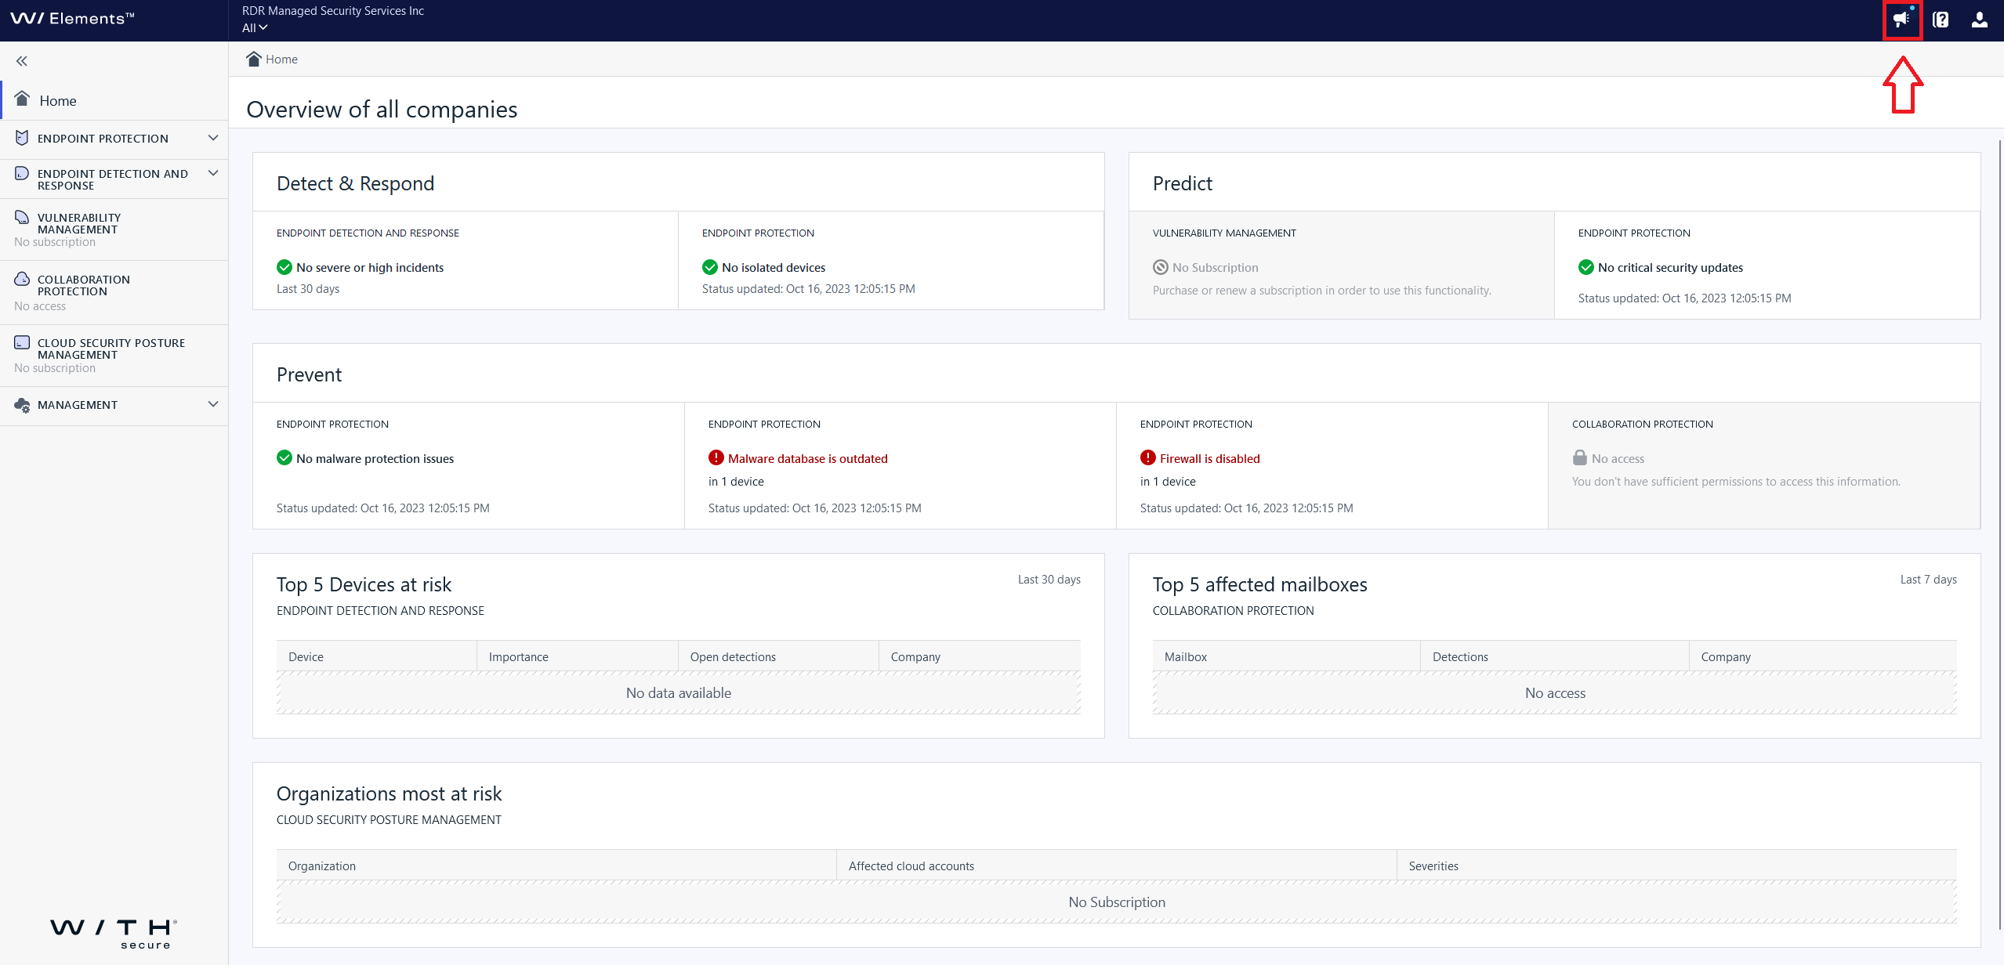Open Management sidebar section
The image size is (2004, 965).
pyautogui.click(x=114, y=405)
